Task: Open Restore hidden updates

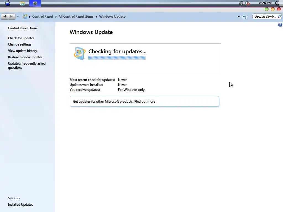Action: (25, 57)
